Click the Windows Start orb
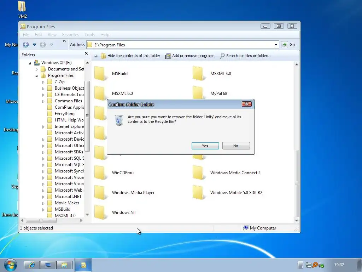Image resolution: width=362 pixels, height=272 pixels. pos(10,265)
